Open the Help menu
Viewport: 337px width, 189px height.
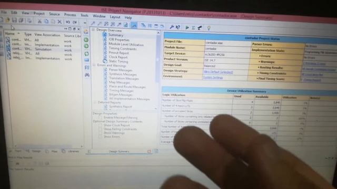pos(128,17)
